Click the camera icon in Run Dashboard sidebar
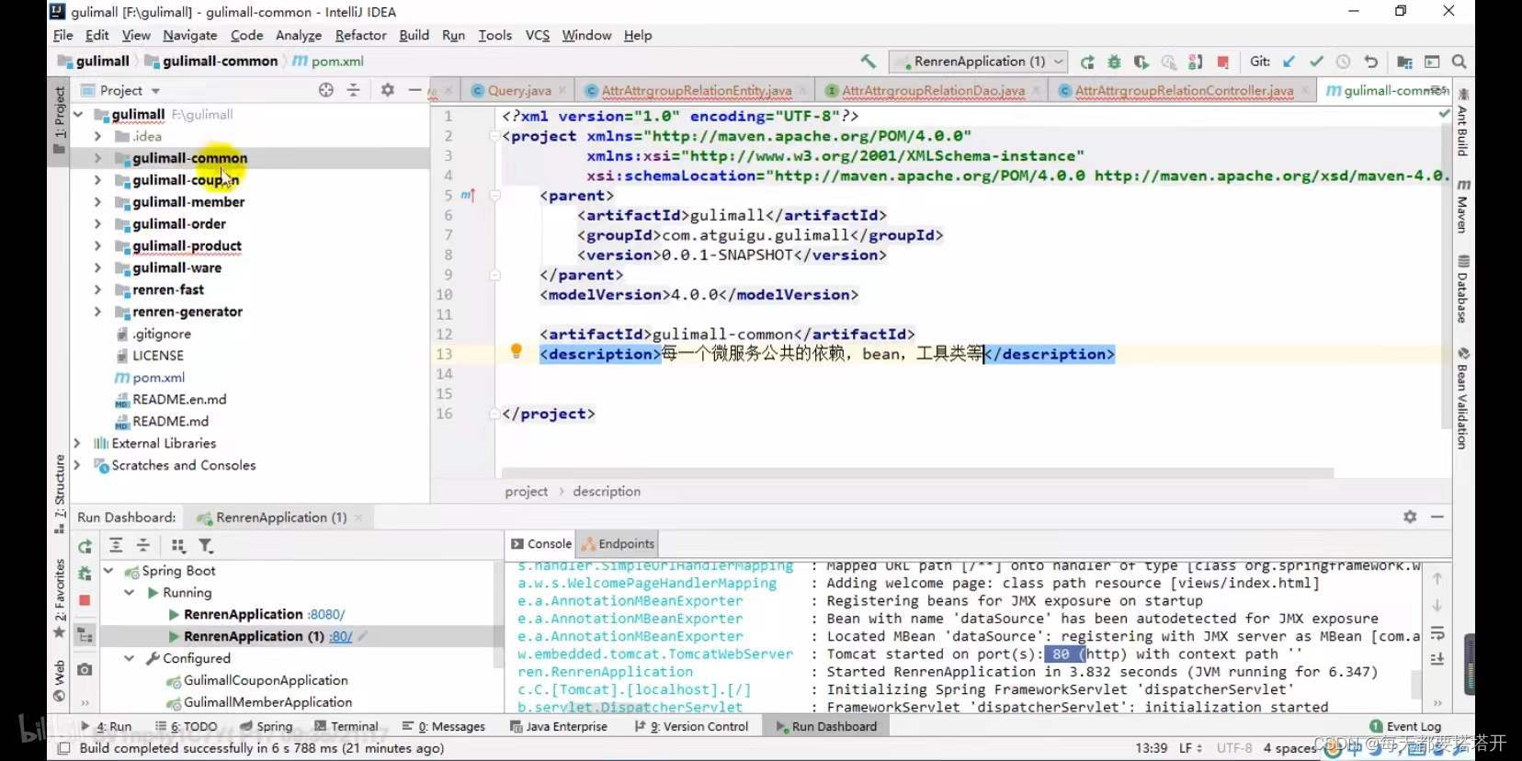The image size is (1522, 761). [x=85, y=669]
